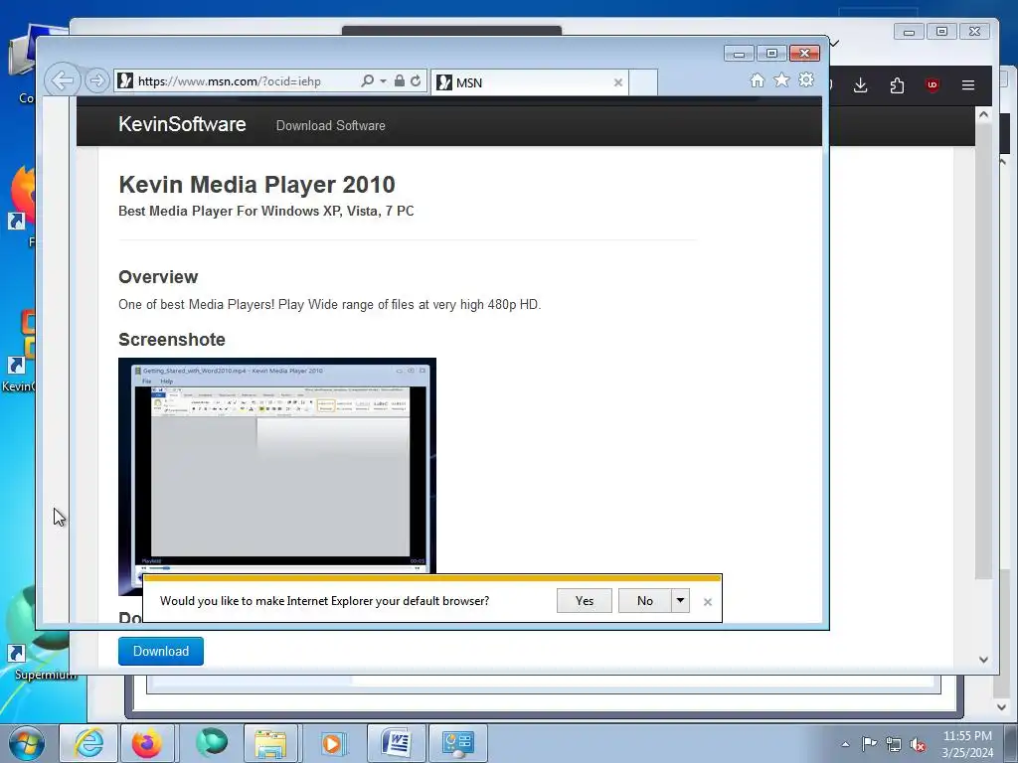Screen dimensions: 1018x763
Task: Answer No to default browser prompt
Action: [x=644, y=601]
